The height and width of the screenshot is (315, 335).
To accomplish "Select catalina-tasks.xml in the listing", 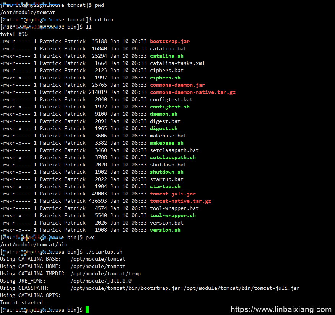I will [177, 63].
